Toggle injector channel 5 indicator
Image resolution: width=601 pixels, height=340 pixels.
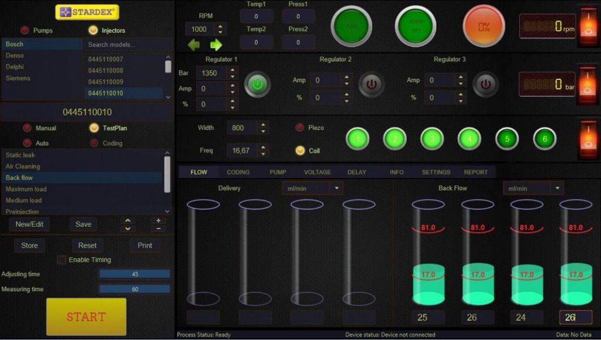coord(507,138)
